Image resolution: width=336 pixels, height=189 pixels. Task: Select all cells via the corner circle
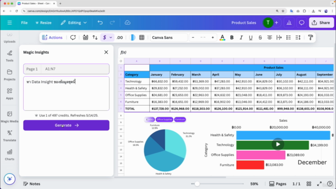tap(121, 61)
